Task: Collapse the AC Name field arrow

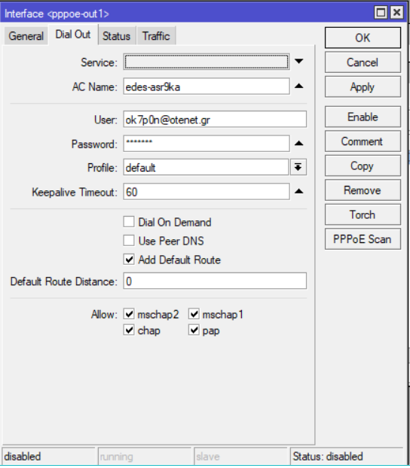Action: click(298, 87)
